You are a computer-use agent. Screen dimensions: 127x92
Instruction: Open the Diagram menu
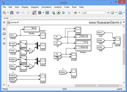pos(35,7)
